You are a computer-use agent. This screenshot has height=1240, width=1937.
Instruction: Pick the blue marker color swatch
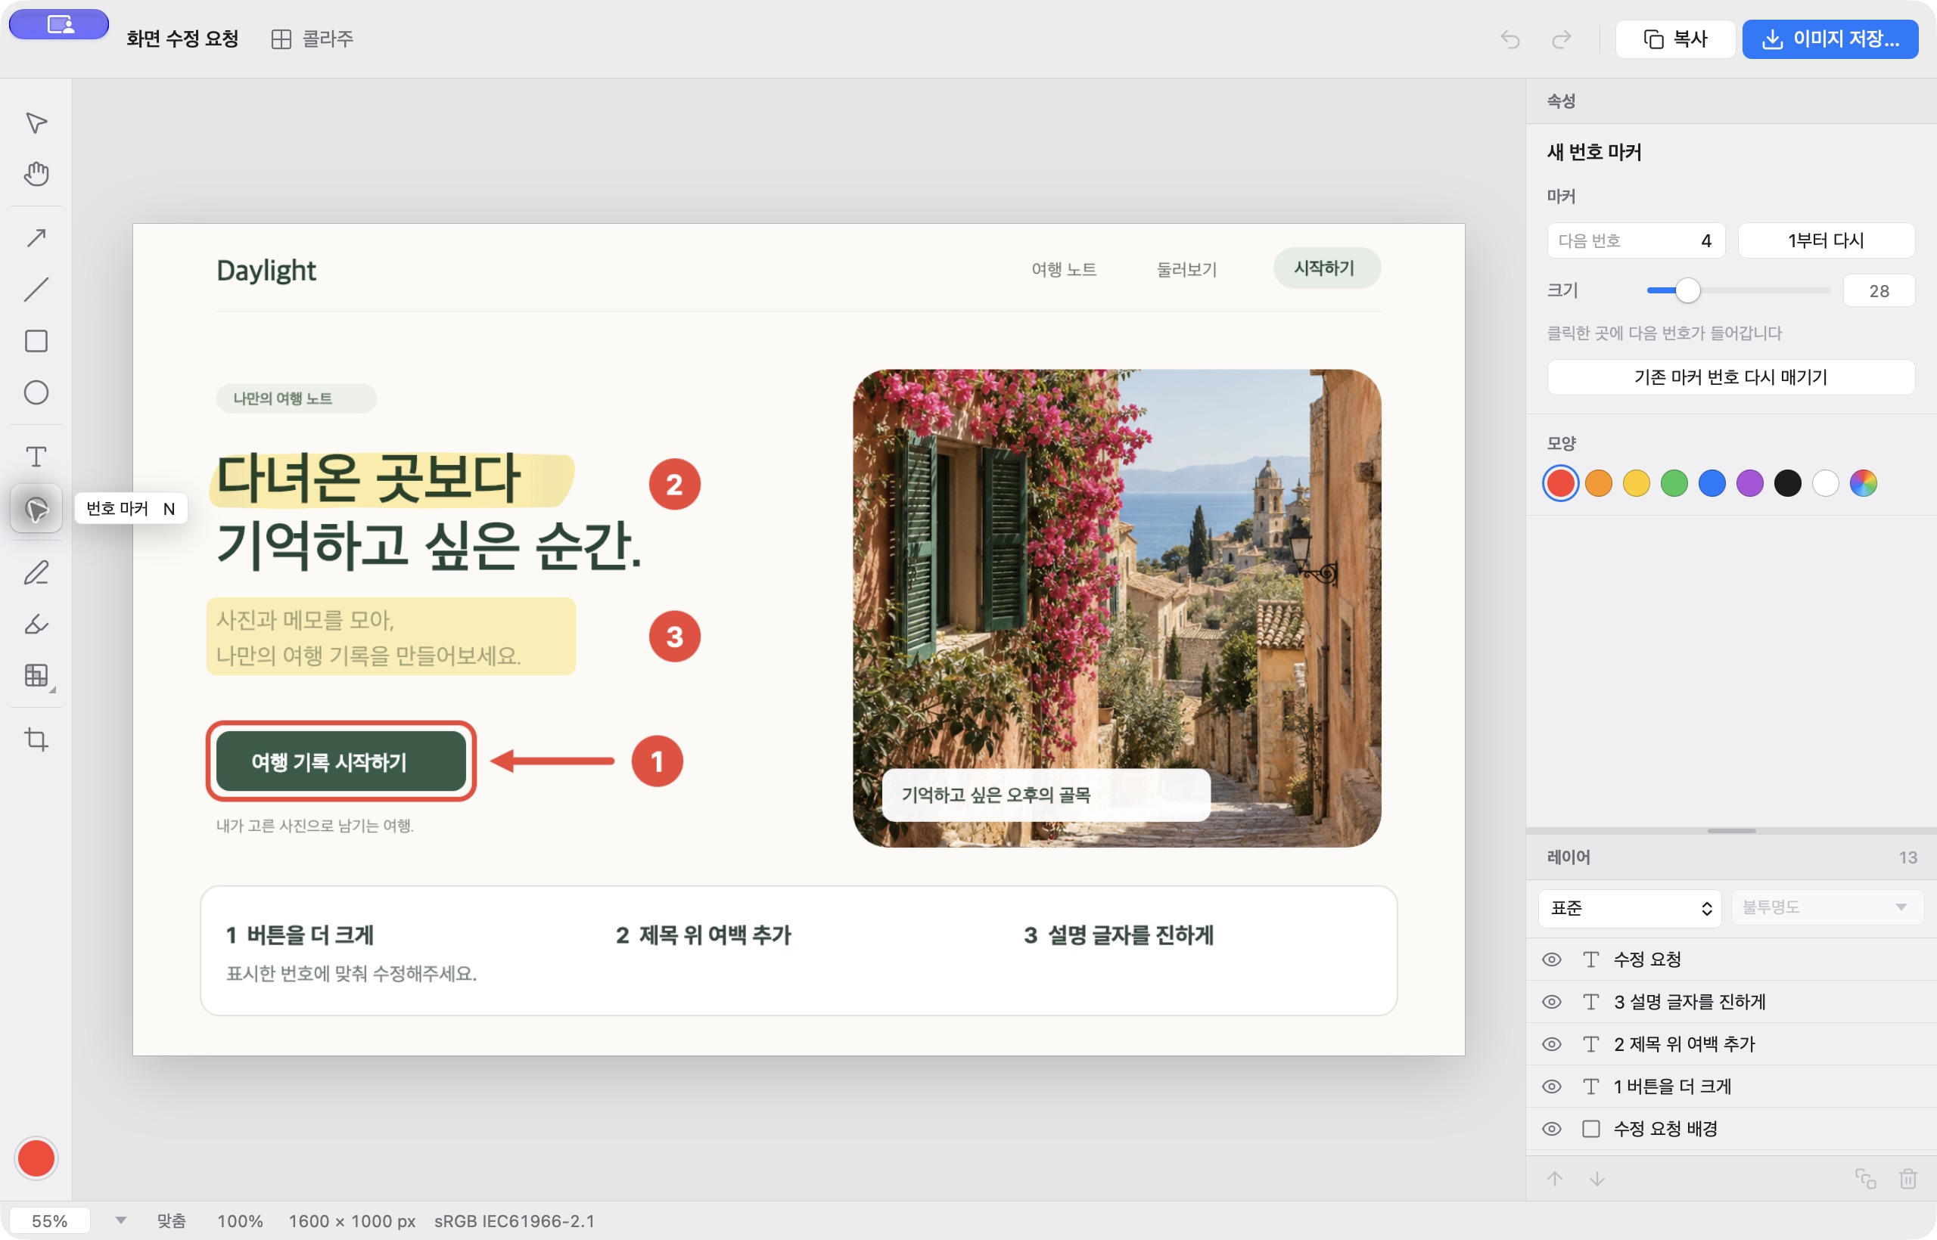(x=1712, y=483)
